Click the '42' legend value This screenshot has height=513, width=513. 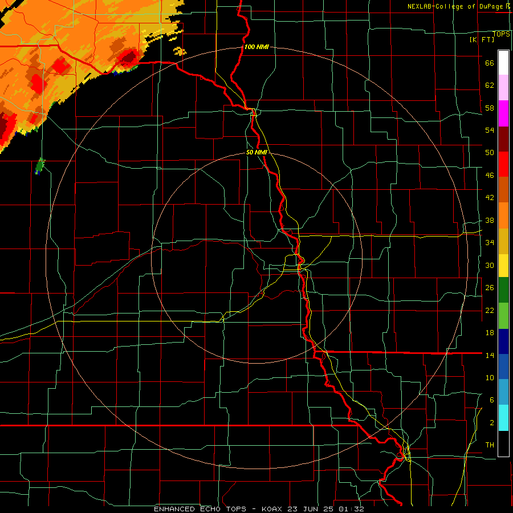point(490,197)
